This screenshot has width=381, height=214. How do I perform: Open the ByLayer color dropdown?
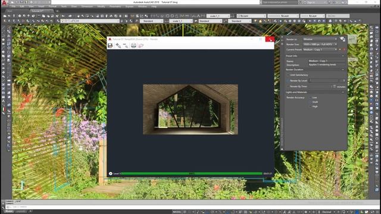coord(251,16)
